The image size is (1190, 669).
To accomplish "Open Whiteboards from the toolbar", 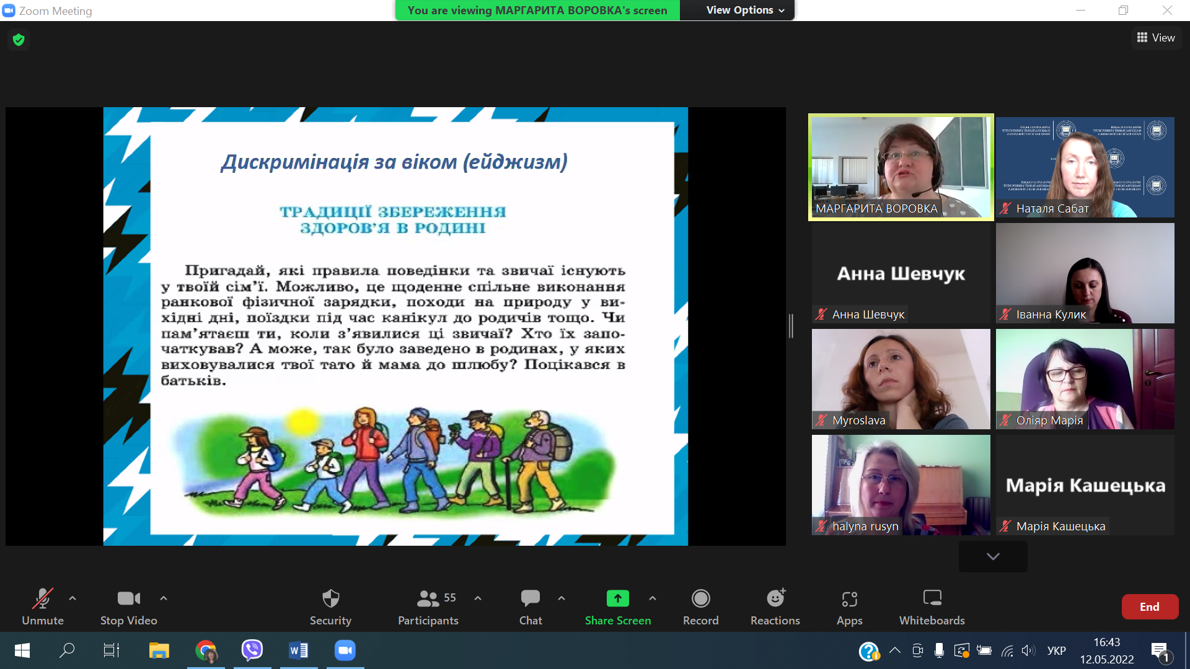I will [932, 599].
